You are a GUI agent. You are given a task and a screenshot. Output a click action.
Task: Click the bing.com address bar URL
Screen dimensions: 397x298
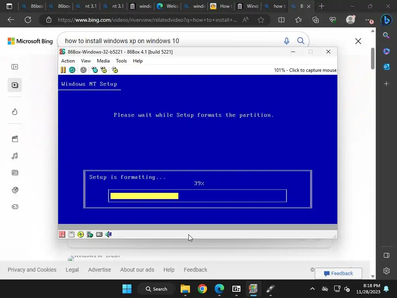click(x=147, y=20)
